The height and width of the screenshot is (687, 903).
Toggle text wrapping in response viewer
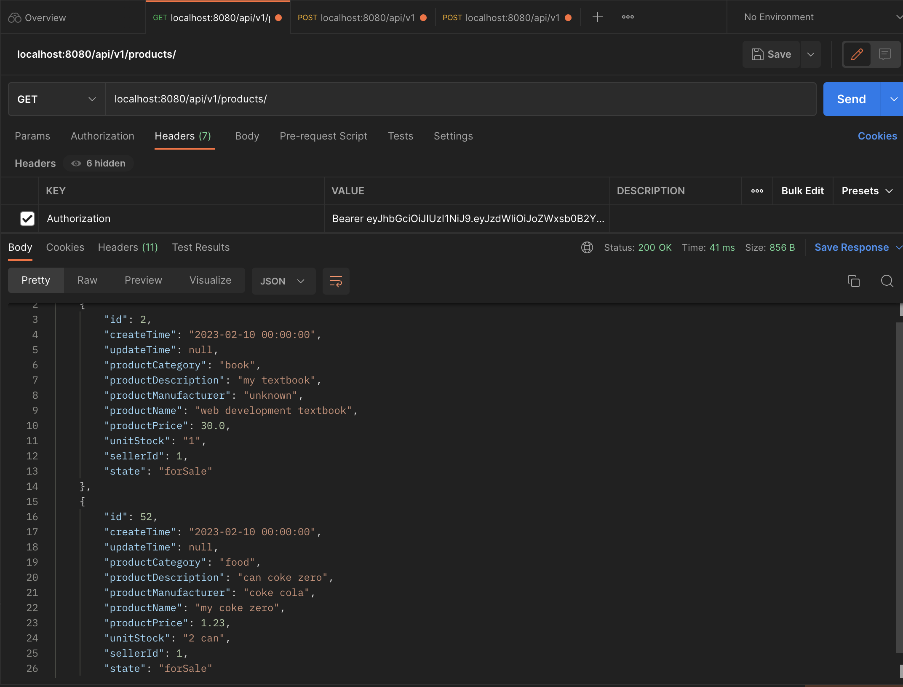(336, 281)
